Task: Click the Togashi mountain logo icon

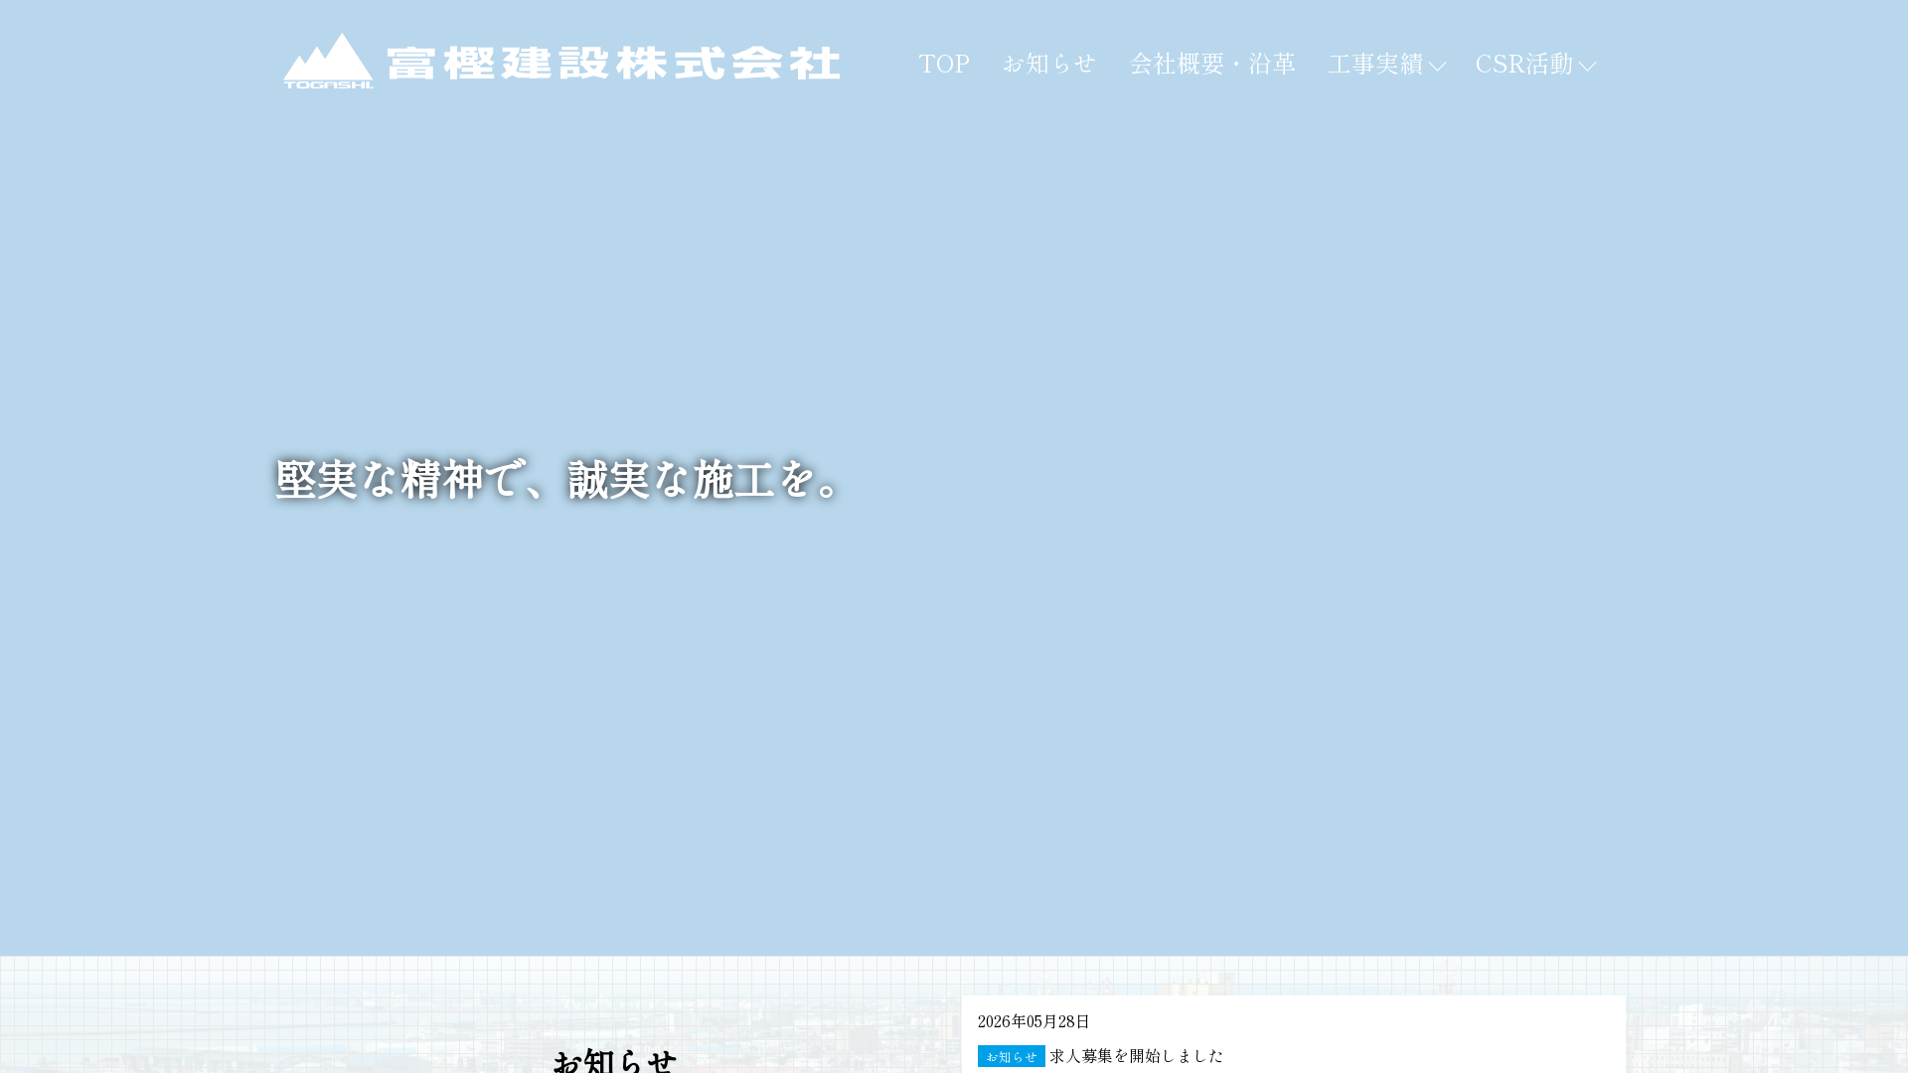Action: pos(328,62)
